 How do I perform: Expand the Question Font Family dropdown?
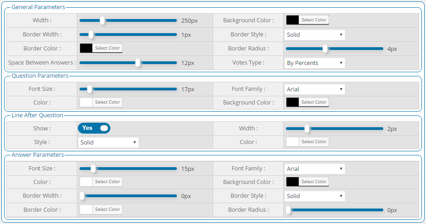(x=314, y=89)
